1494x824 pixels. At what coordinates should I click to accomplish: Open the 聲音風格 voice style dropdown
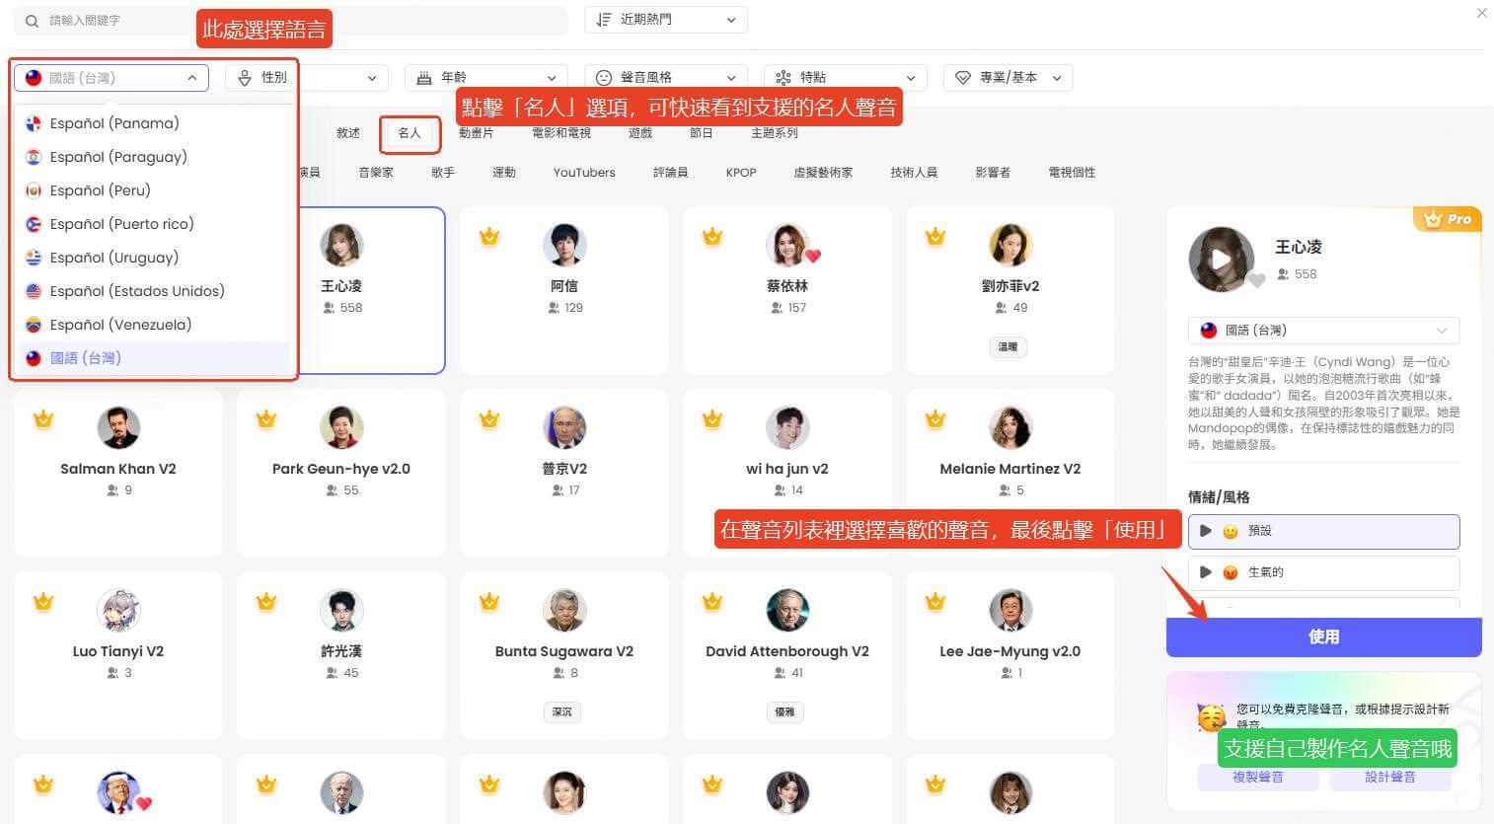point(666,78)
